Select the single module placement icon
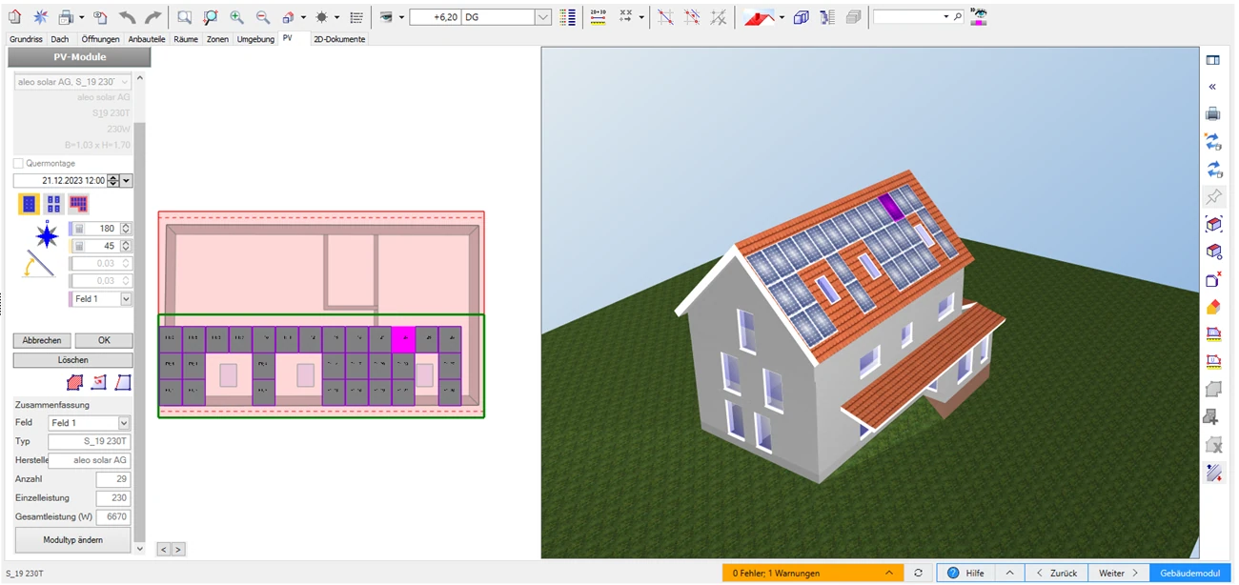1239x585 pixels. [x=29, y=204]
